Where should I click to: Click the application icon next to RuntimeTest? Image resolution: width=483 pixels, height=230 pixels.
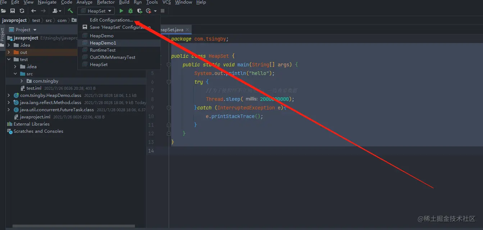click(85, 50)
